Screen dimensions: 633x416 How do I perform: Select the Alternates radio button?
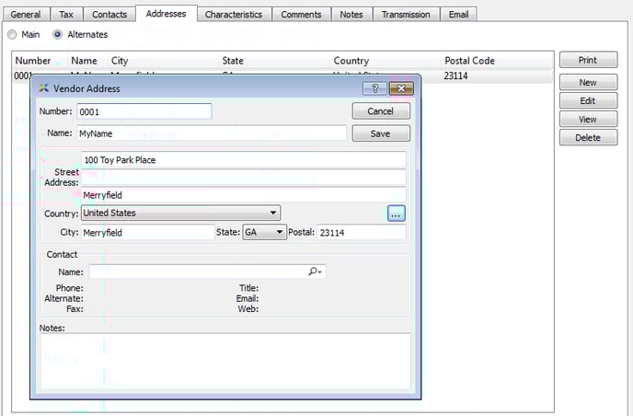click(58, 35)
